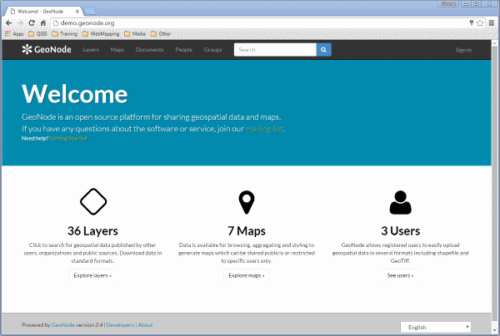Reload the page with browser refresh icon
The width and height of the screenshot is (500, 336).
(32, 23)
